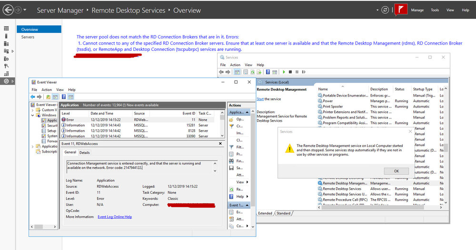
Task: Collapse the Application section in Actions pane
Action: click(x=247, y=112)
